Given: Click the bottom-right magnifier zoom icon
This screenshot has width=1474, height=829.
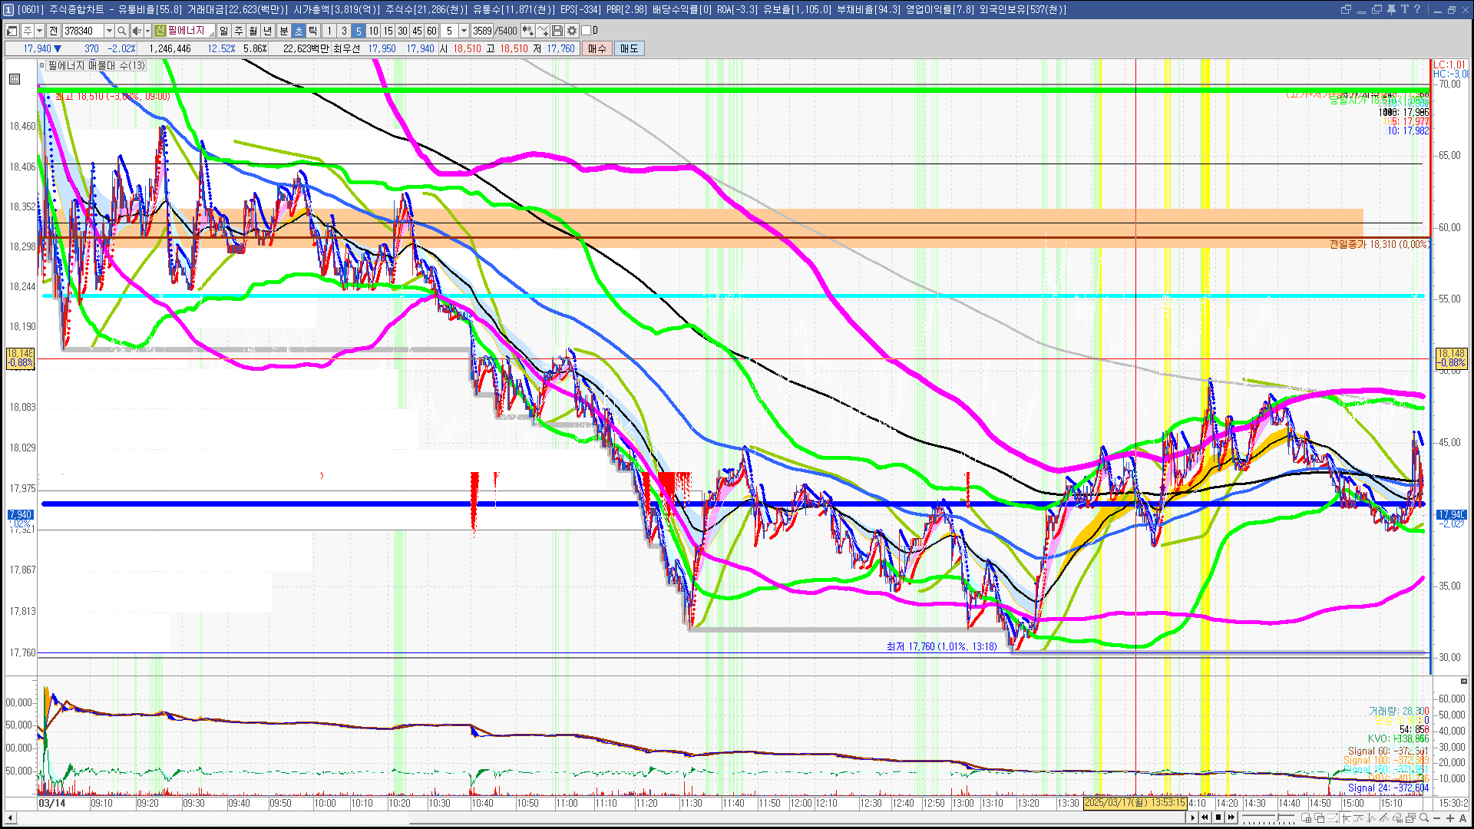Looking at the screenshot, I should coord(1425,818).
